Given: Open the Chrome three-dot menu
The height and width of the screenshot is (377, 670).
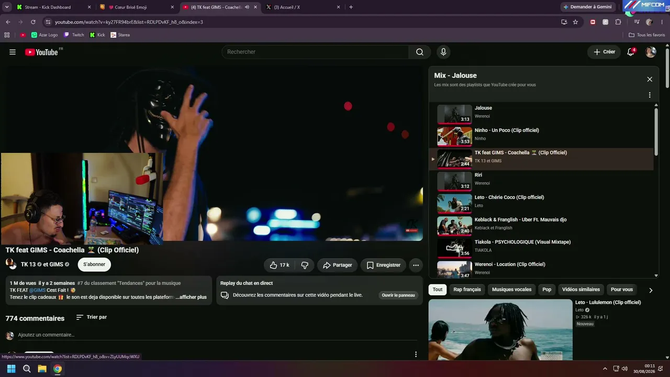Looking at the screenshot, I should (x=662, y=22).
